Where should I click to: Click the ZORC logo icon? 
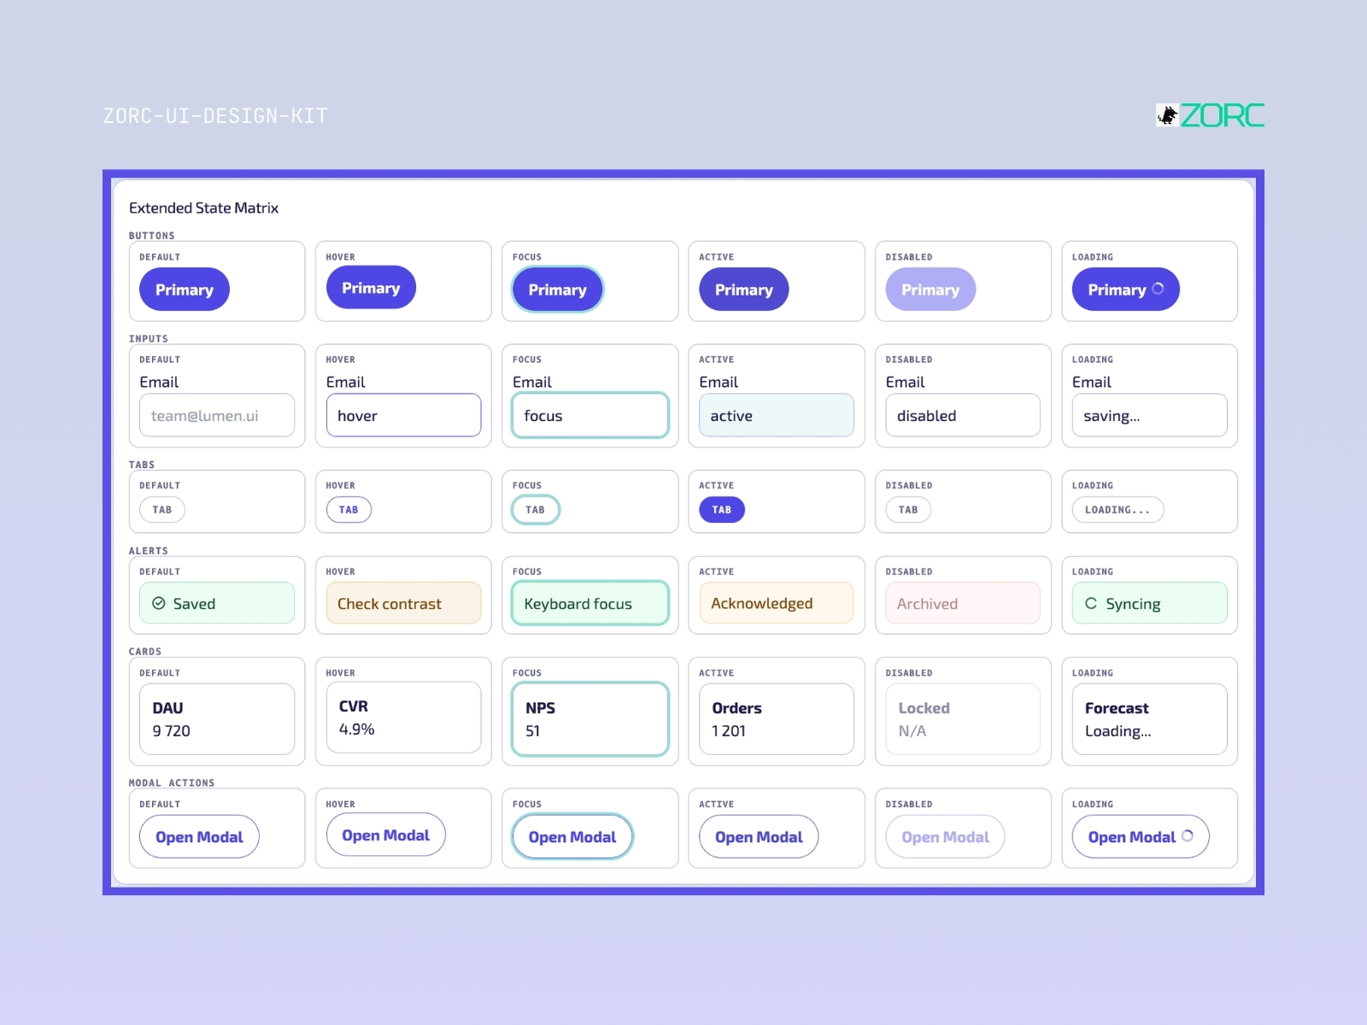click(x=1167, y=115)
